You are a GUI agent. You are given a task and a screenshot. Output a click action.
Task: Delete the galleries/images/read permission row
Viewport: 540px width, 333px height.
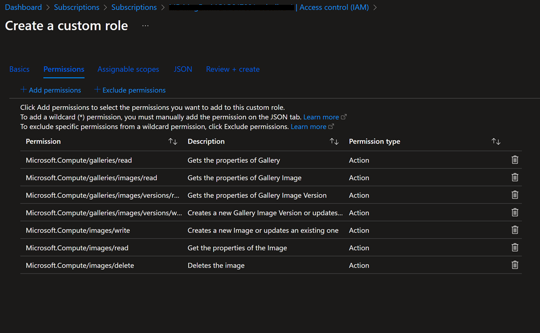click(x=515, y=178)
